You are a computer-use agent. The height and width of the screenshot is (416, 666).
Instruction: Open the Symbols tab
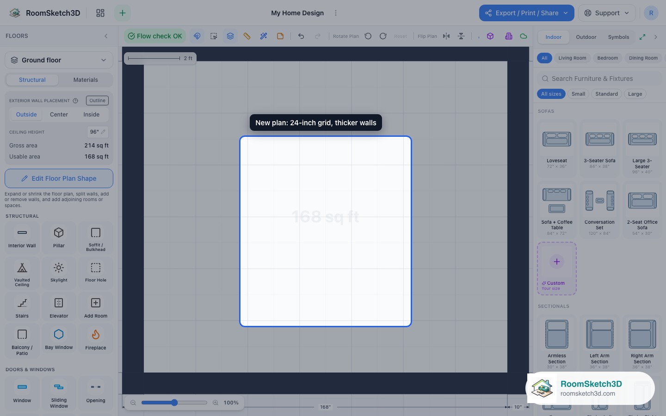click(618, 37)
